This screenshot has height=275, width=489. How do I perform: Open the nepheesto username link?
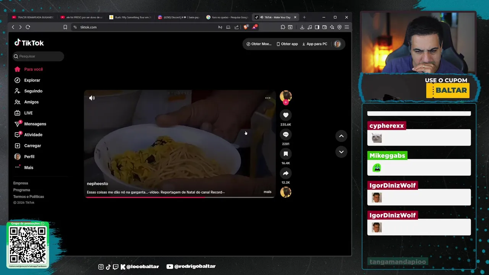pos(97,184)
